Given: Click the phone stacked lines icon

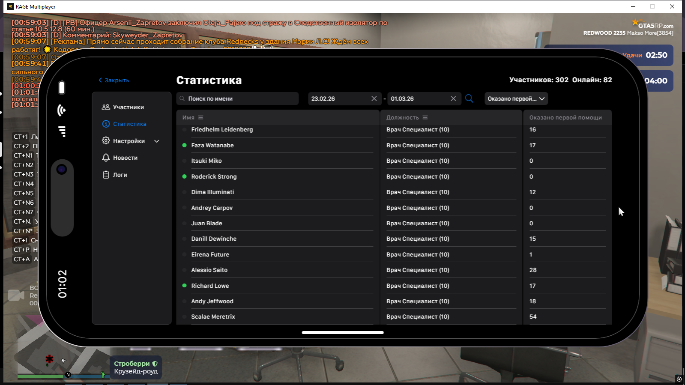Looking at the screenshot, I should (x=63, y=131).
